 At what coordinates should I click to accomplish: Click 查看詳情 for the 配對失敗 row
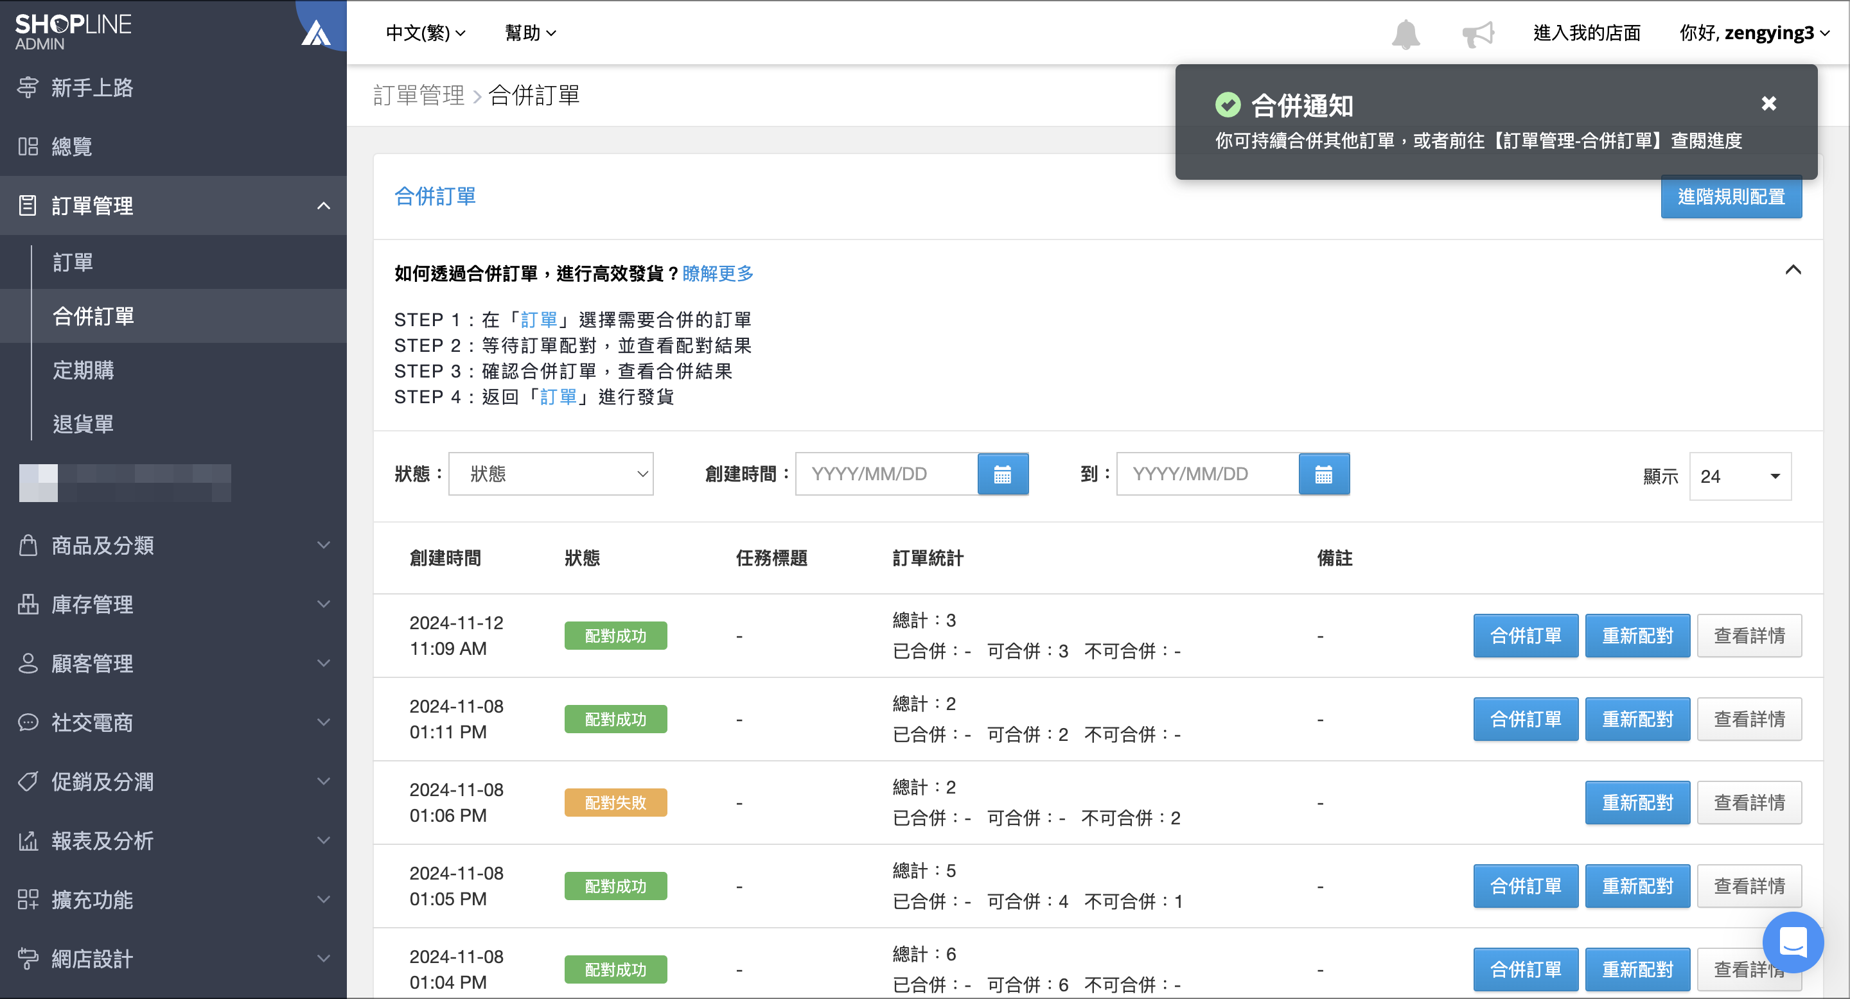[1749, 803]
